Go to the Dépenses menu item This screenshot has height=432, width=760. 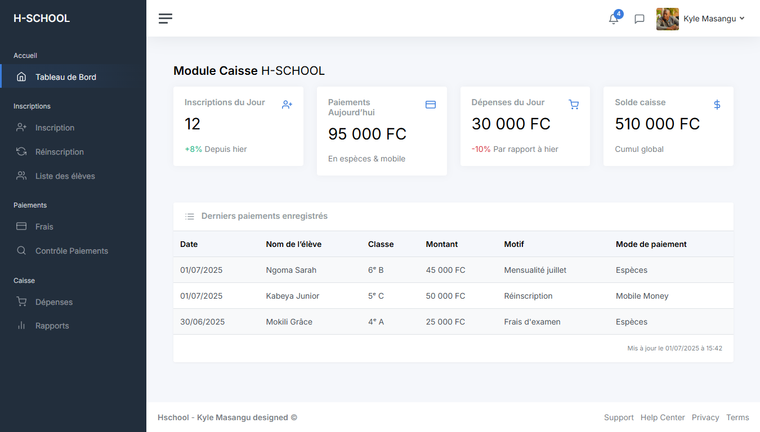point(73,302)
